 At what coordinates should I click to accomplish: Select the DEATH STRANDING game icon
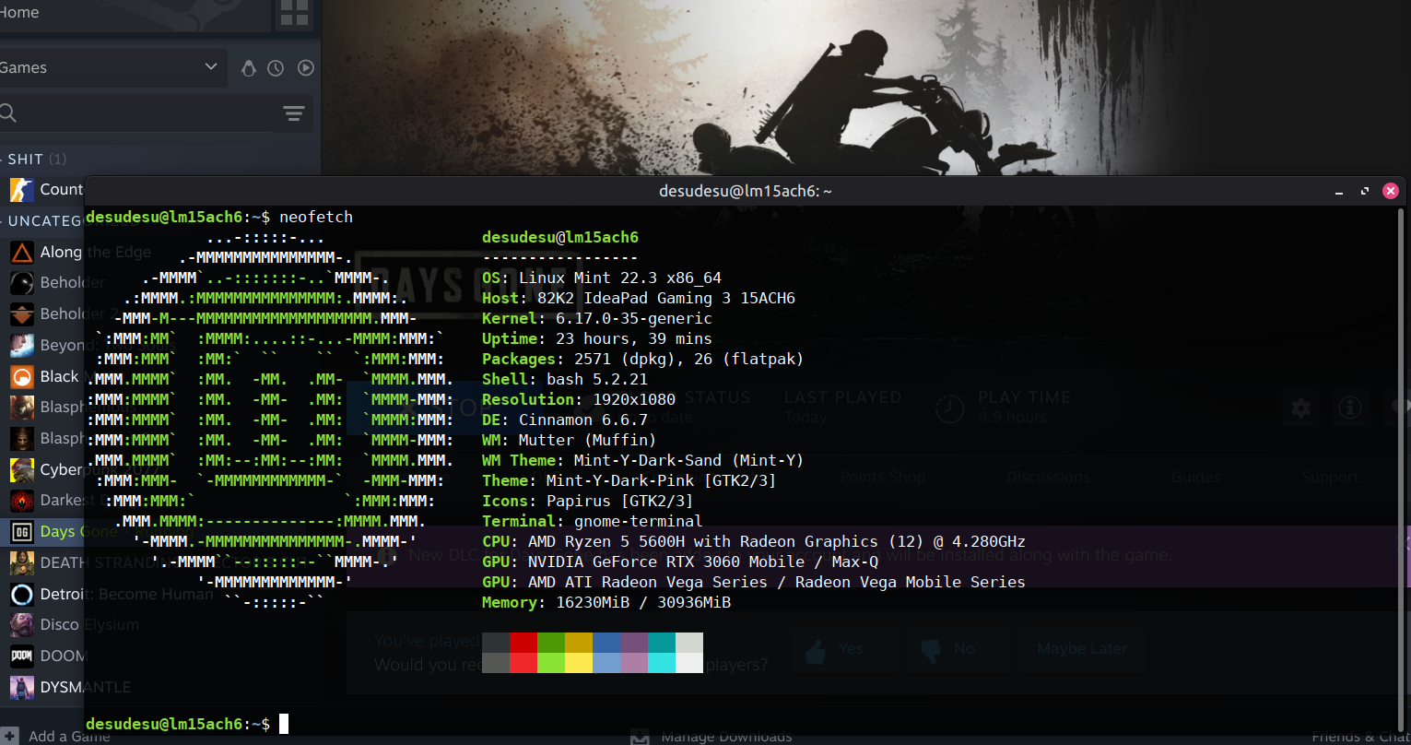click(x=22, y=563)
